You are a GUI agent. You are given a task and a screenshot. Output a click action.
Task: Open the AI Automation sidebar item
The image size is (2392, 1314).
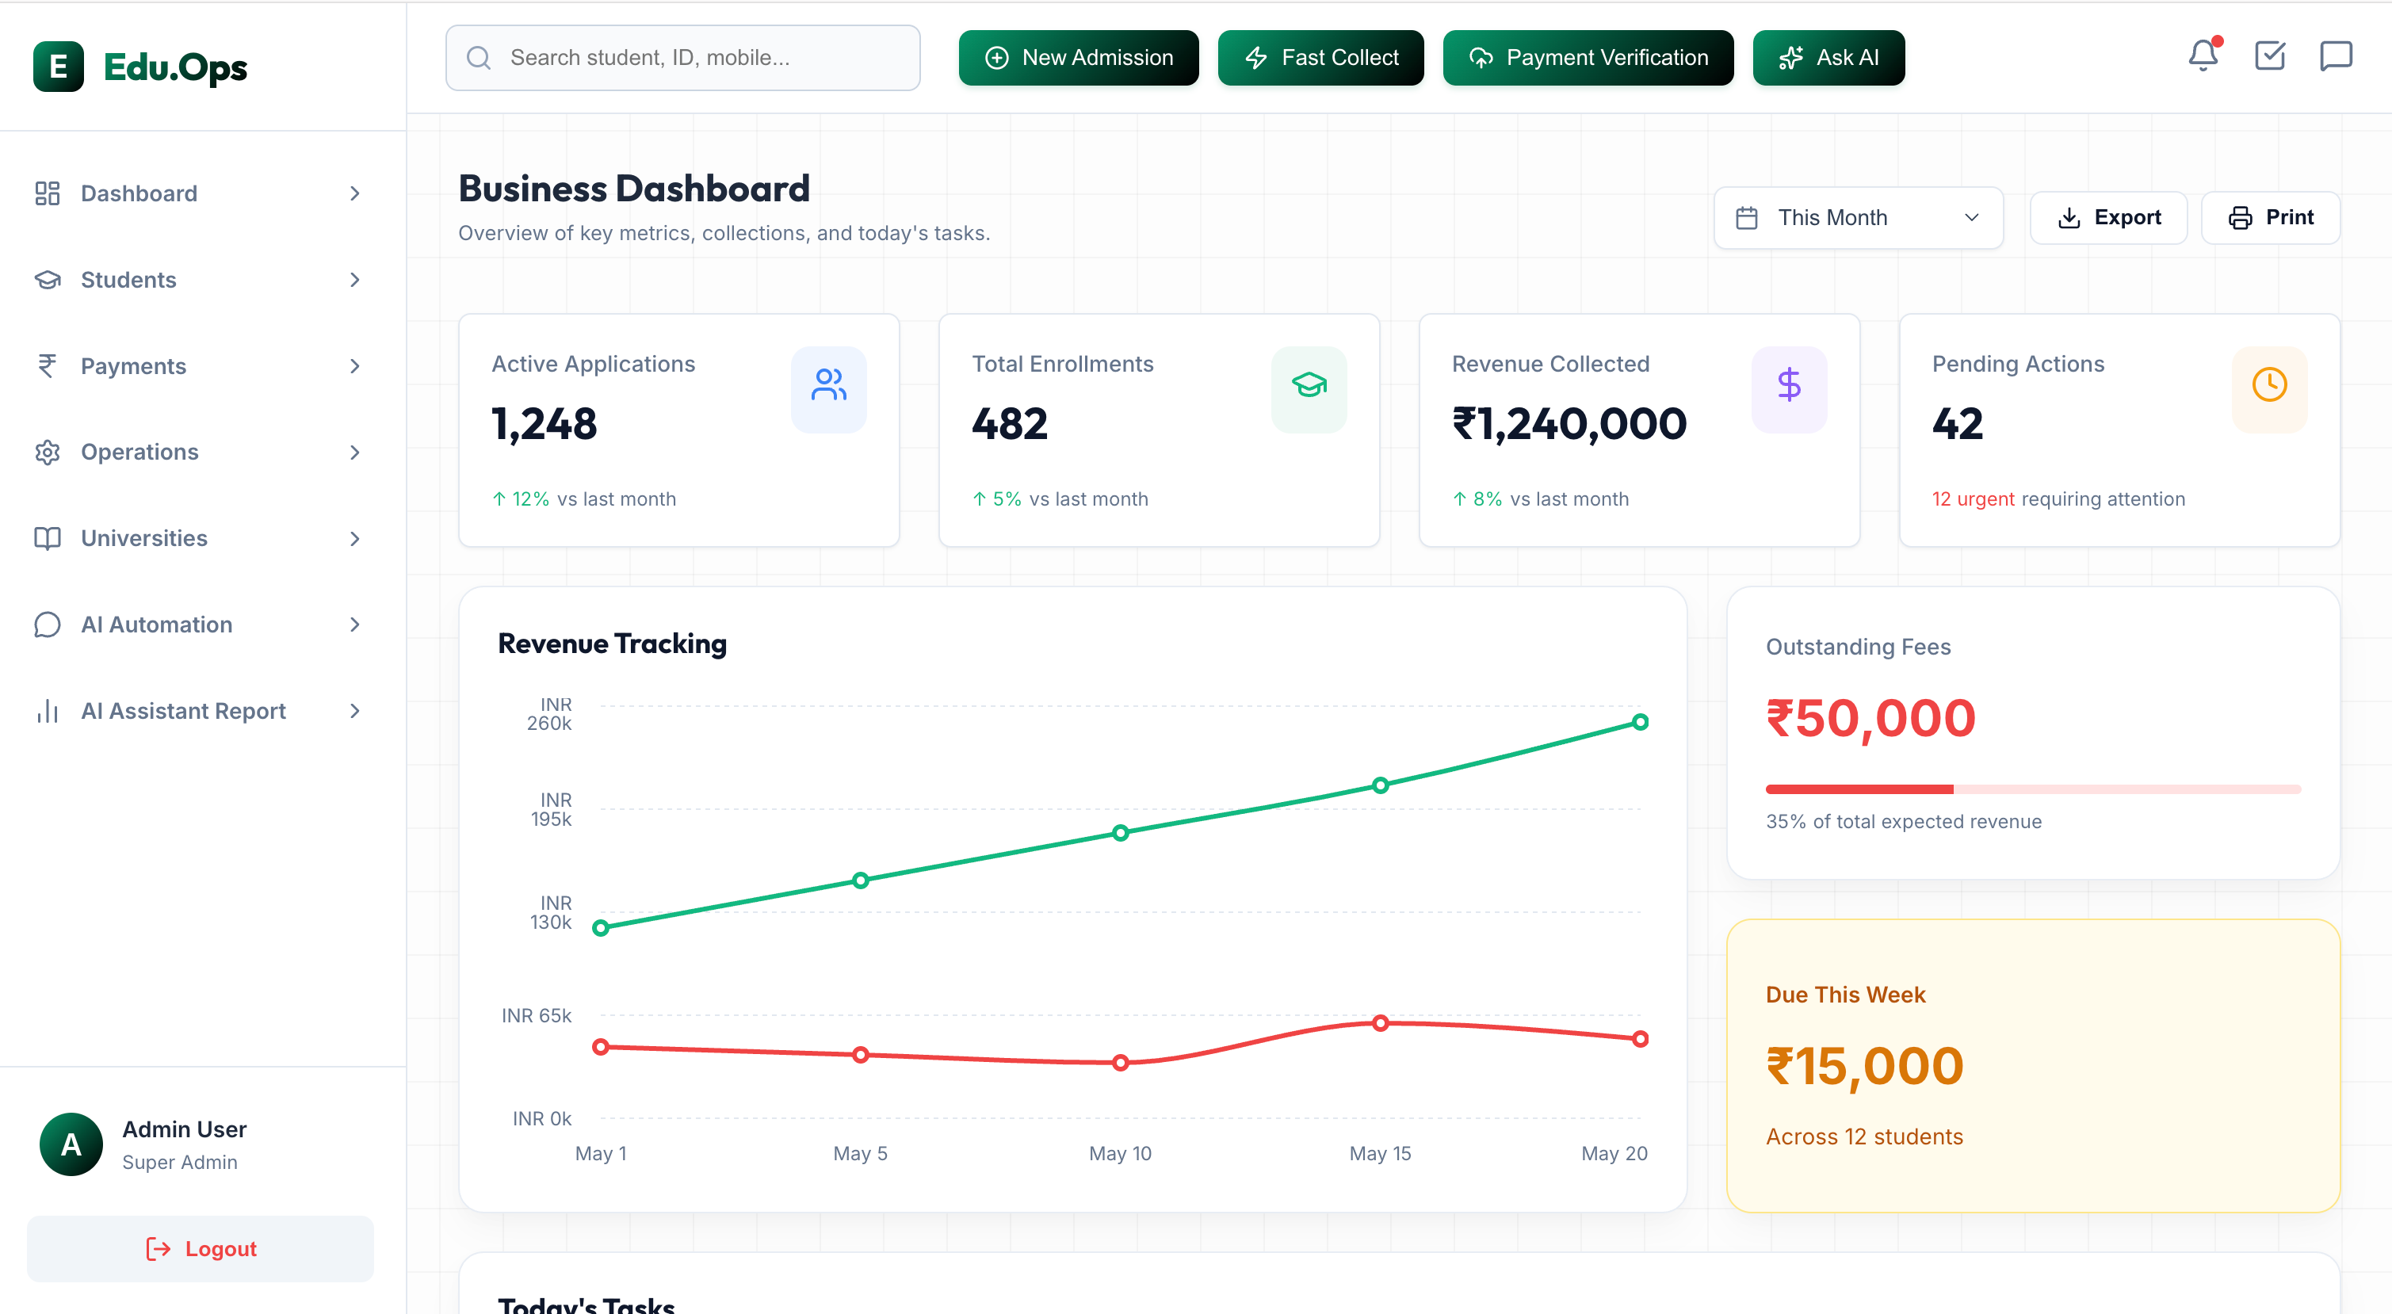[x=199, y=624]
